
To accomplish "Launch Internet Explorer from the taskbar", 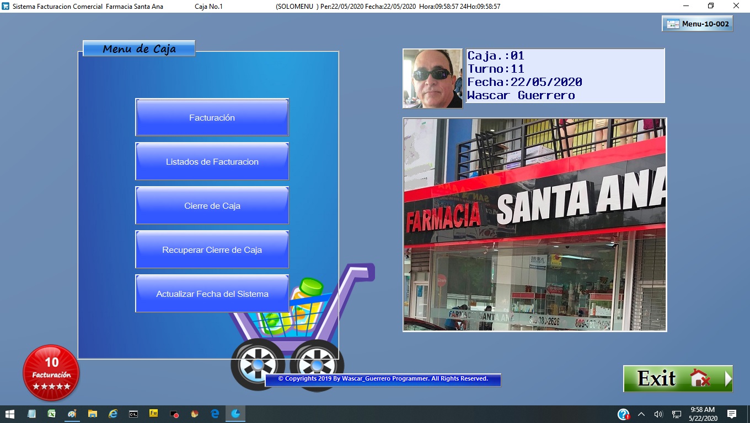I will (x=113, y=414).
